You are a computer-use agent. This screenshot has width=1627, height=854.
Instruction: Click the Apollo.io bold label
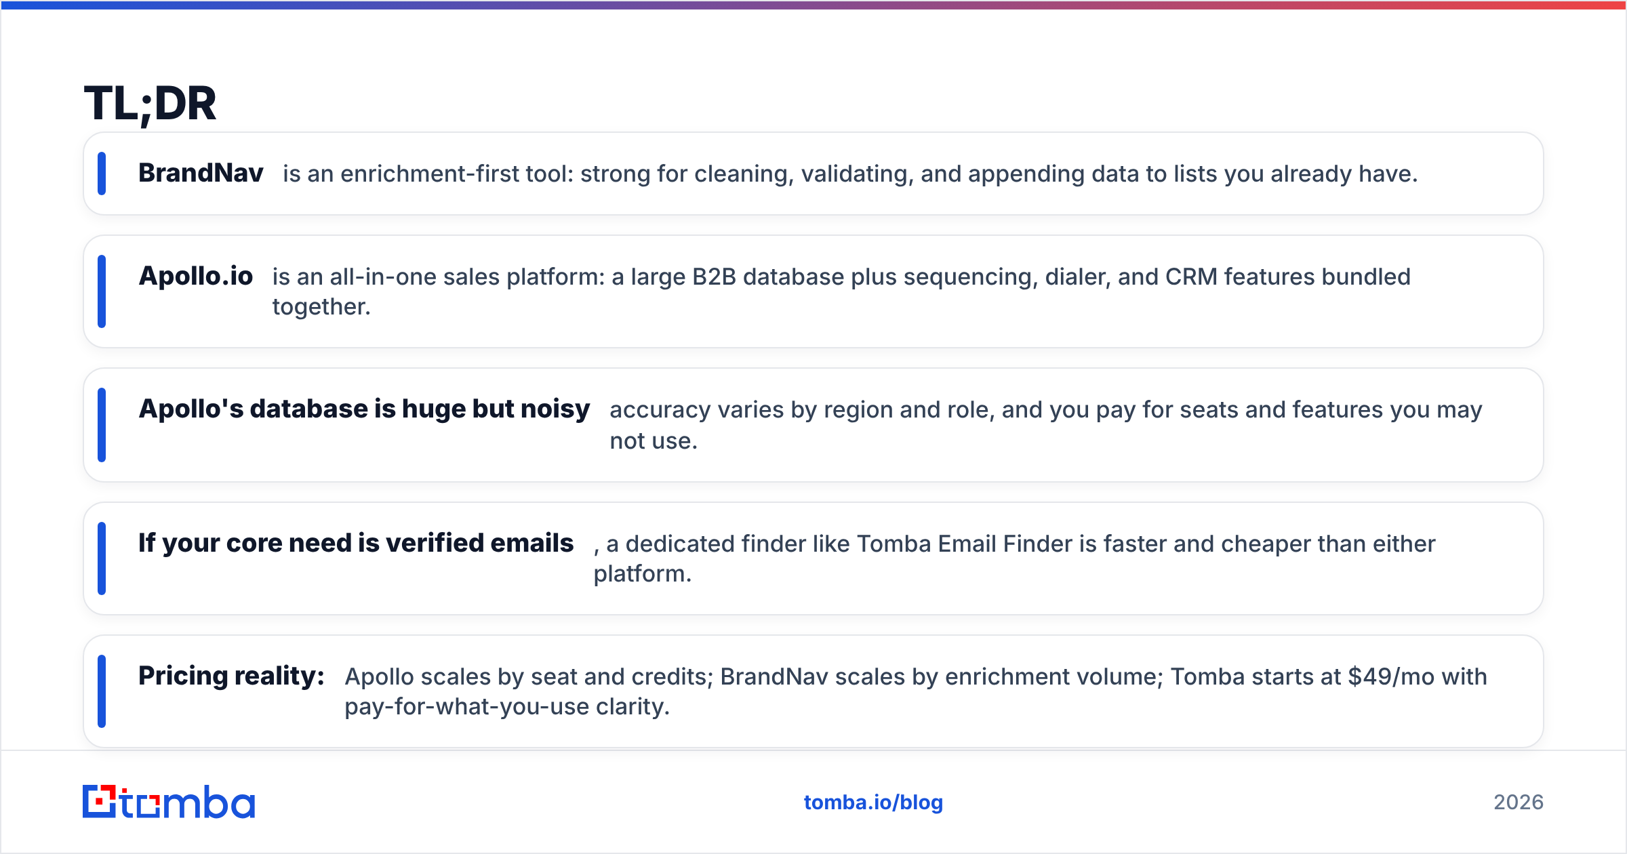click(x=195, y=277)
